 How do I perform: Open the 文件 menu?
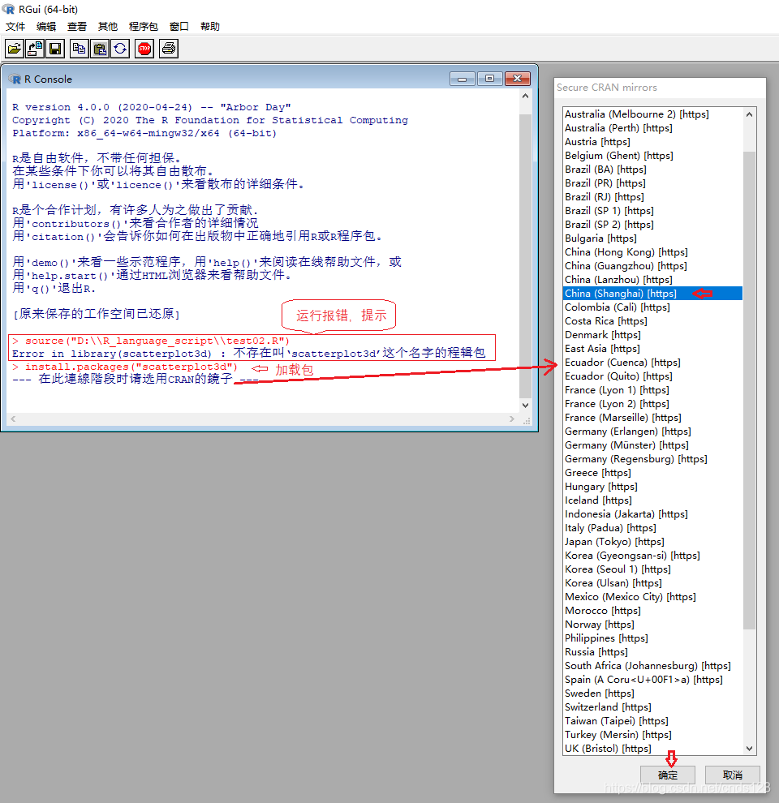(x=15, y=26)
